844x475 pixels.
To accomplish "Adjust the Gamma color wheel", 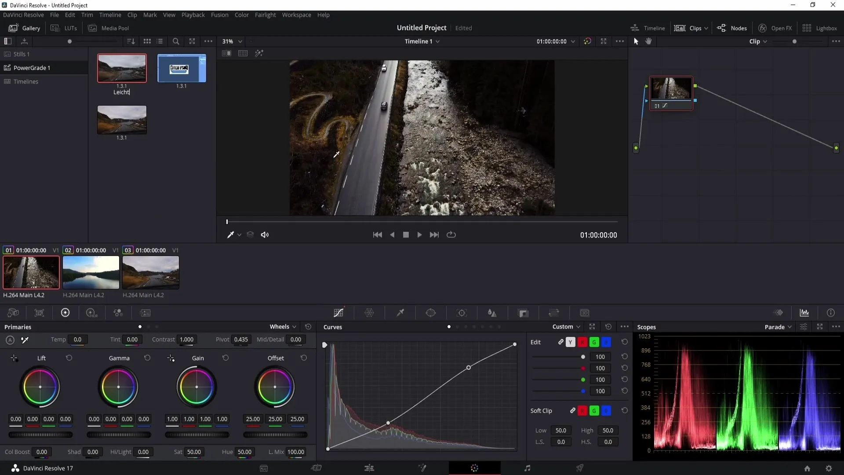I will pos(118,387).
